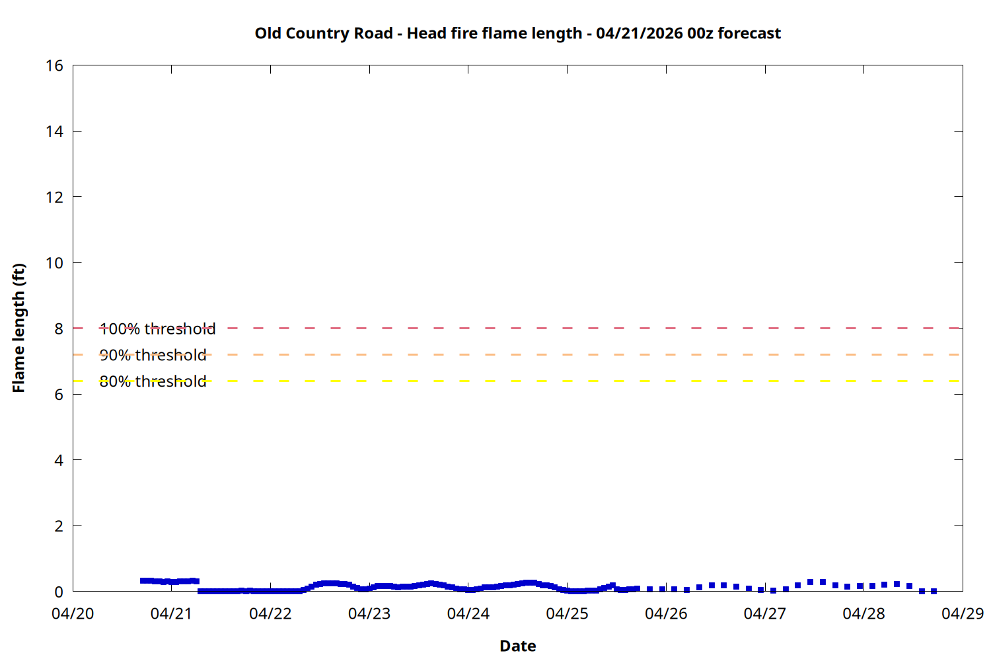
Task: Click the 04/29 date tick label
Action: click(x=963, y=613)
